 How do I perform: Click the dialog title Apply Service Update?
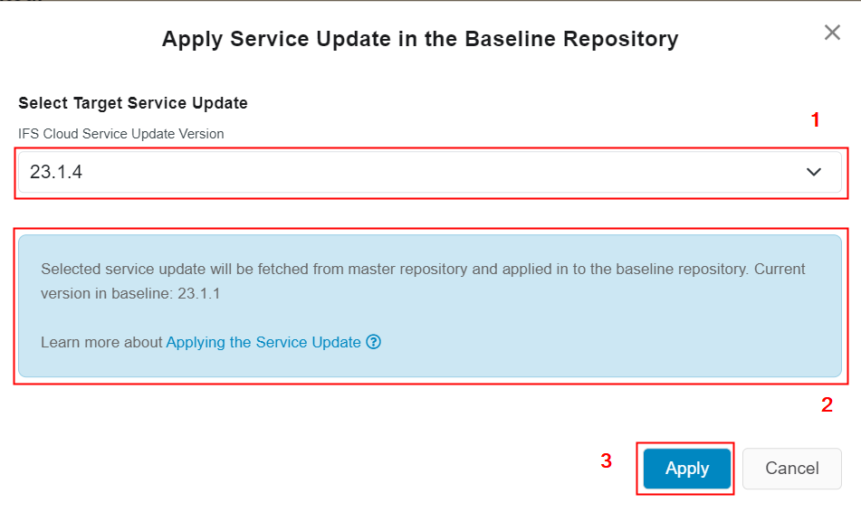click(x=419, y=39)
